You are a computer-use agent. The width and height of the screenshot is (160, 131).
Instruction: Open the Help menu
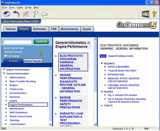pyautogui.click(x=36, y=7)
